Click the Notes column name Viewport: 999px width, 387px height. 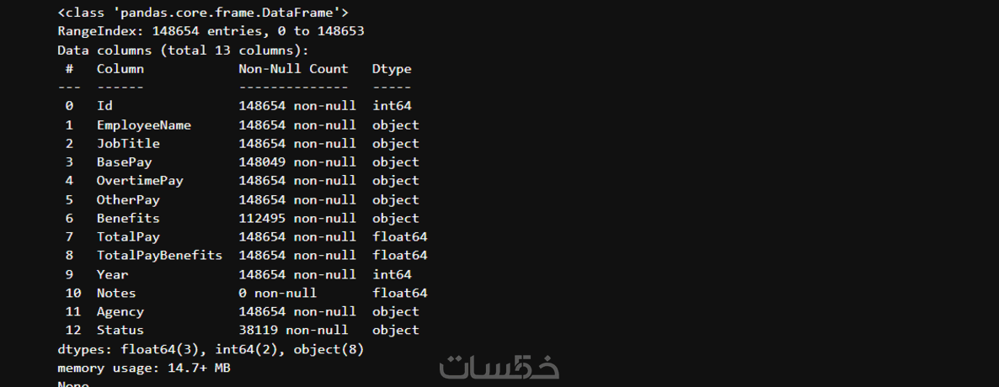click(116, 293)
